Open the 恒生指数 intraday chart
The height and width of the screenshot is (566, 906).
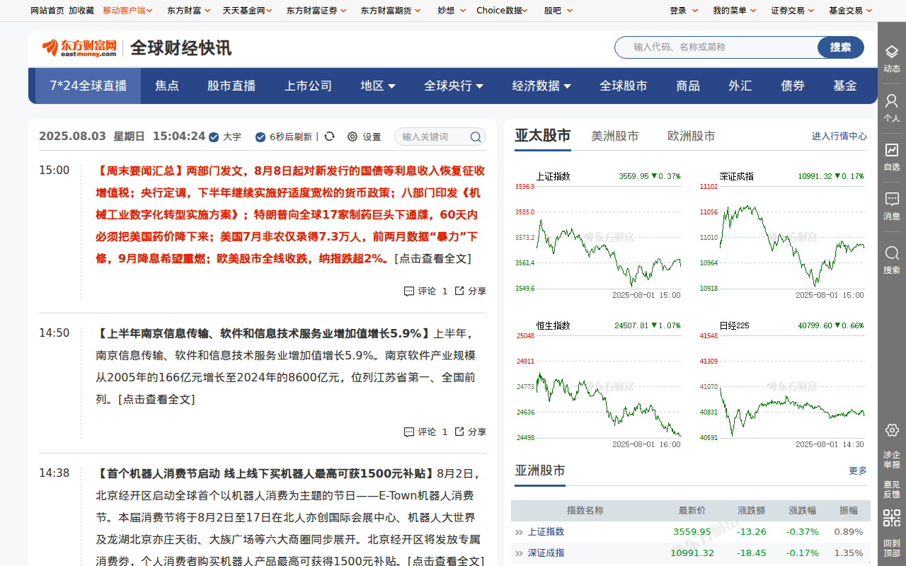tap(598, 384)
